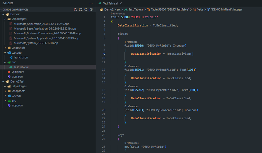Click '0 references' lens above MyTextField2

point(131,86)
